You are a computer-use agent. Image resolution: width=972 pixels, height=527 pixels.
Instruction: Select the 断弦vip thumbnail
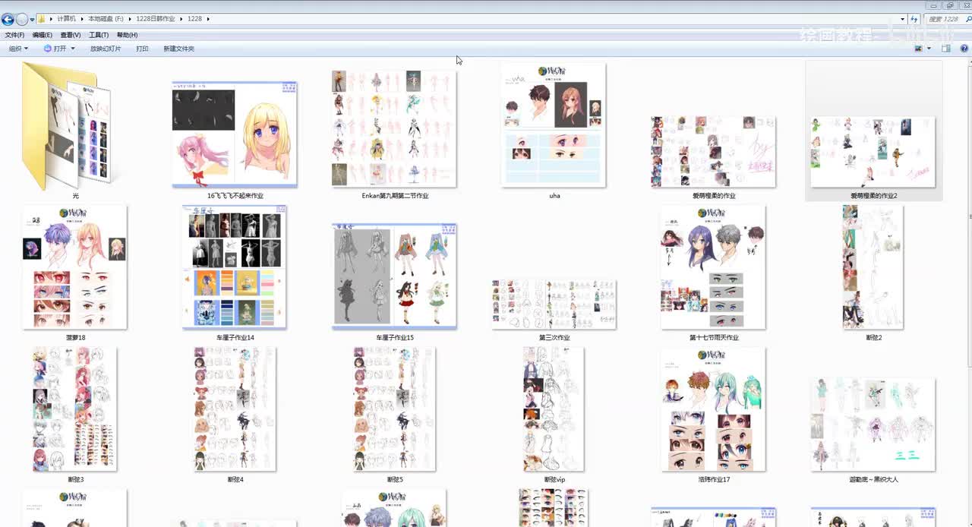point(554,409)
